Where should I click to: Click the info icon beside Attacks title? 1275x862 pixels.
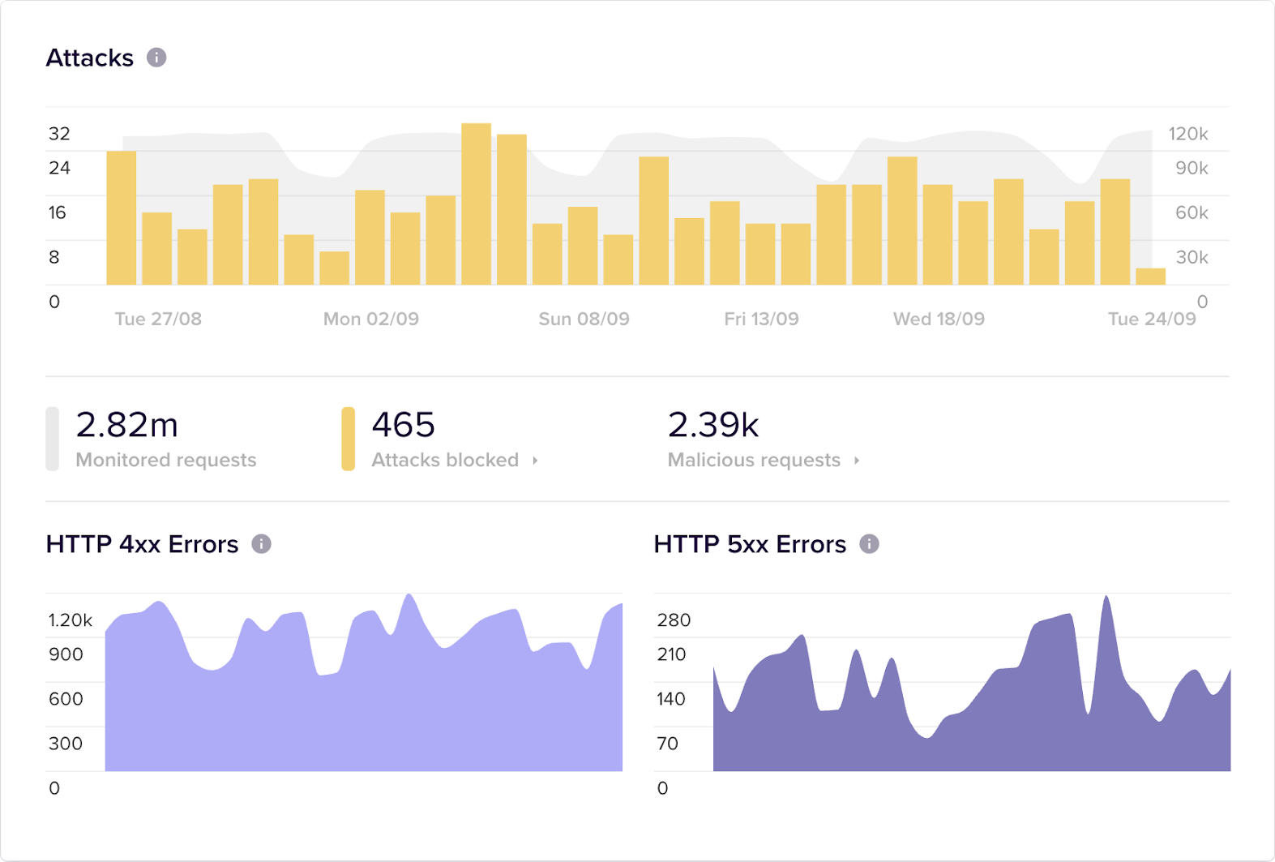(x=156, y=58)
